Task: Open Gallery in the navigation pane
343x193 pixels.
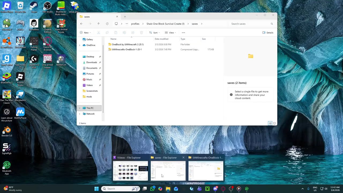Action: click(x=90, y=40)
